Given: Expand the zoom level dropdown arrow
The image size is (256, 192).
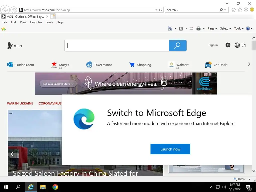Looking at the screenshot, I should click(249, 179).
